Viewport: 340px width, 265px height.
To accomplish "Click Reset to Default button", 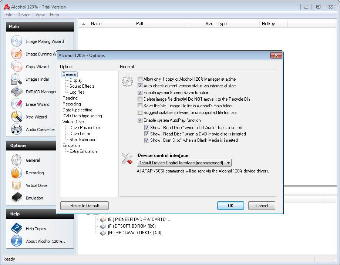I will pyautogui.click(x=85, y=205).
